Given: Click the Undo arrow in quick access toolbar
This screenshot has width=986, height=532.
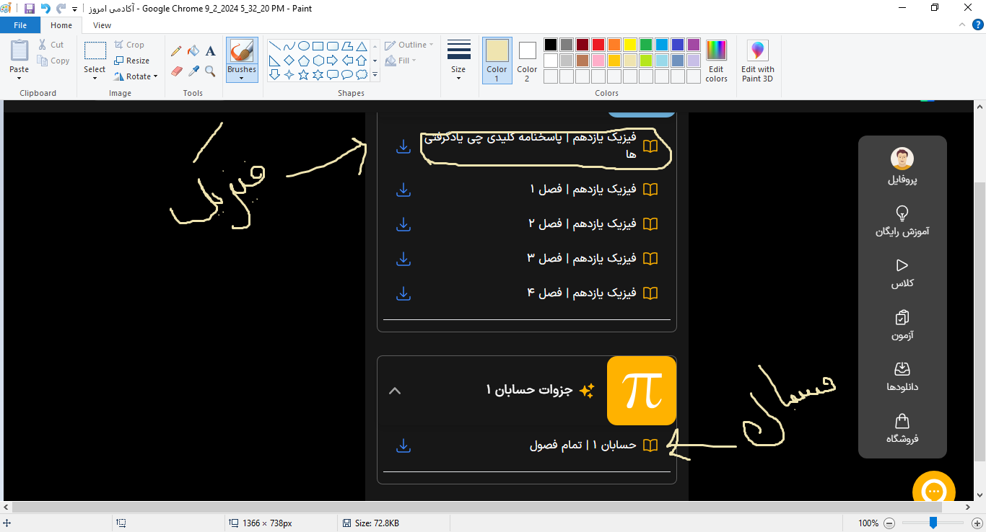Looking at the screenshot, I should (x=45, y=9).
